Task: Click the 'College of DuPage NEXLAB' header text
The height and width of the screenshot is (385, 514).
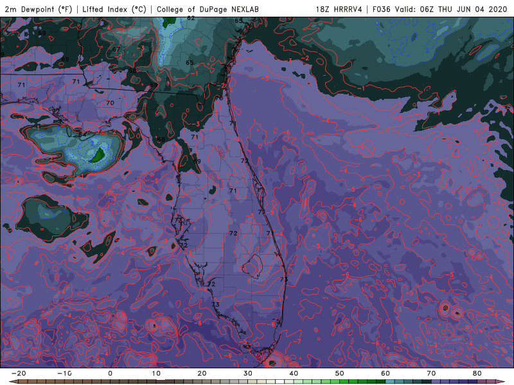Action: [208, 9]
